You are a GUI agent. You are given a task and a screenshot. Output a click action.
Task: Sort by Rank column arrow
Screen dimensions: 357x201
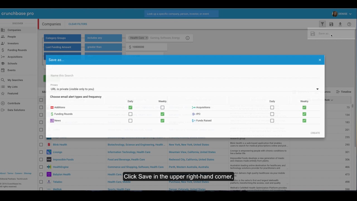click(332, 100)
